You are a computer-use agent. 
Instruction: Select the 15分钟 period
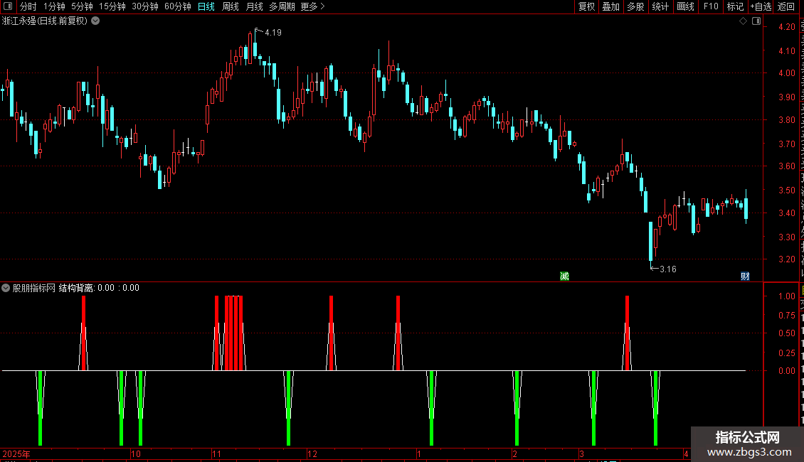tap(112, 6)
